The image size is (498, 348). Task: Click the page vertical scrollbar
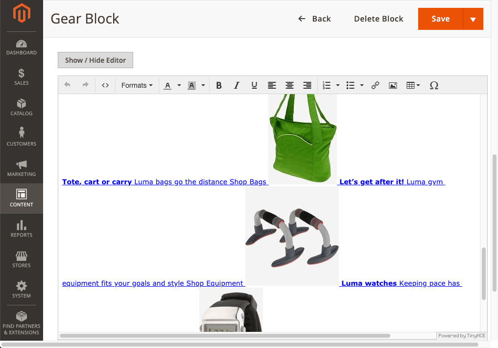point(494,223)
